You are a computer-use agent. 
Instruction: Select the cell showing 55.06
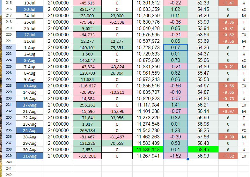click(203, 60)
